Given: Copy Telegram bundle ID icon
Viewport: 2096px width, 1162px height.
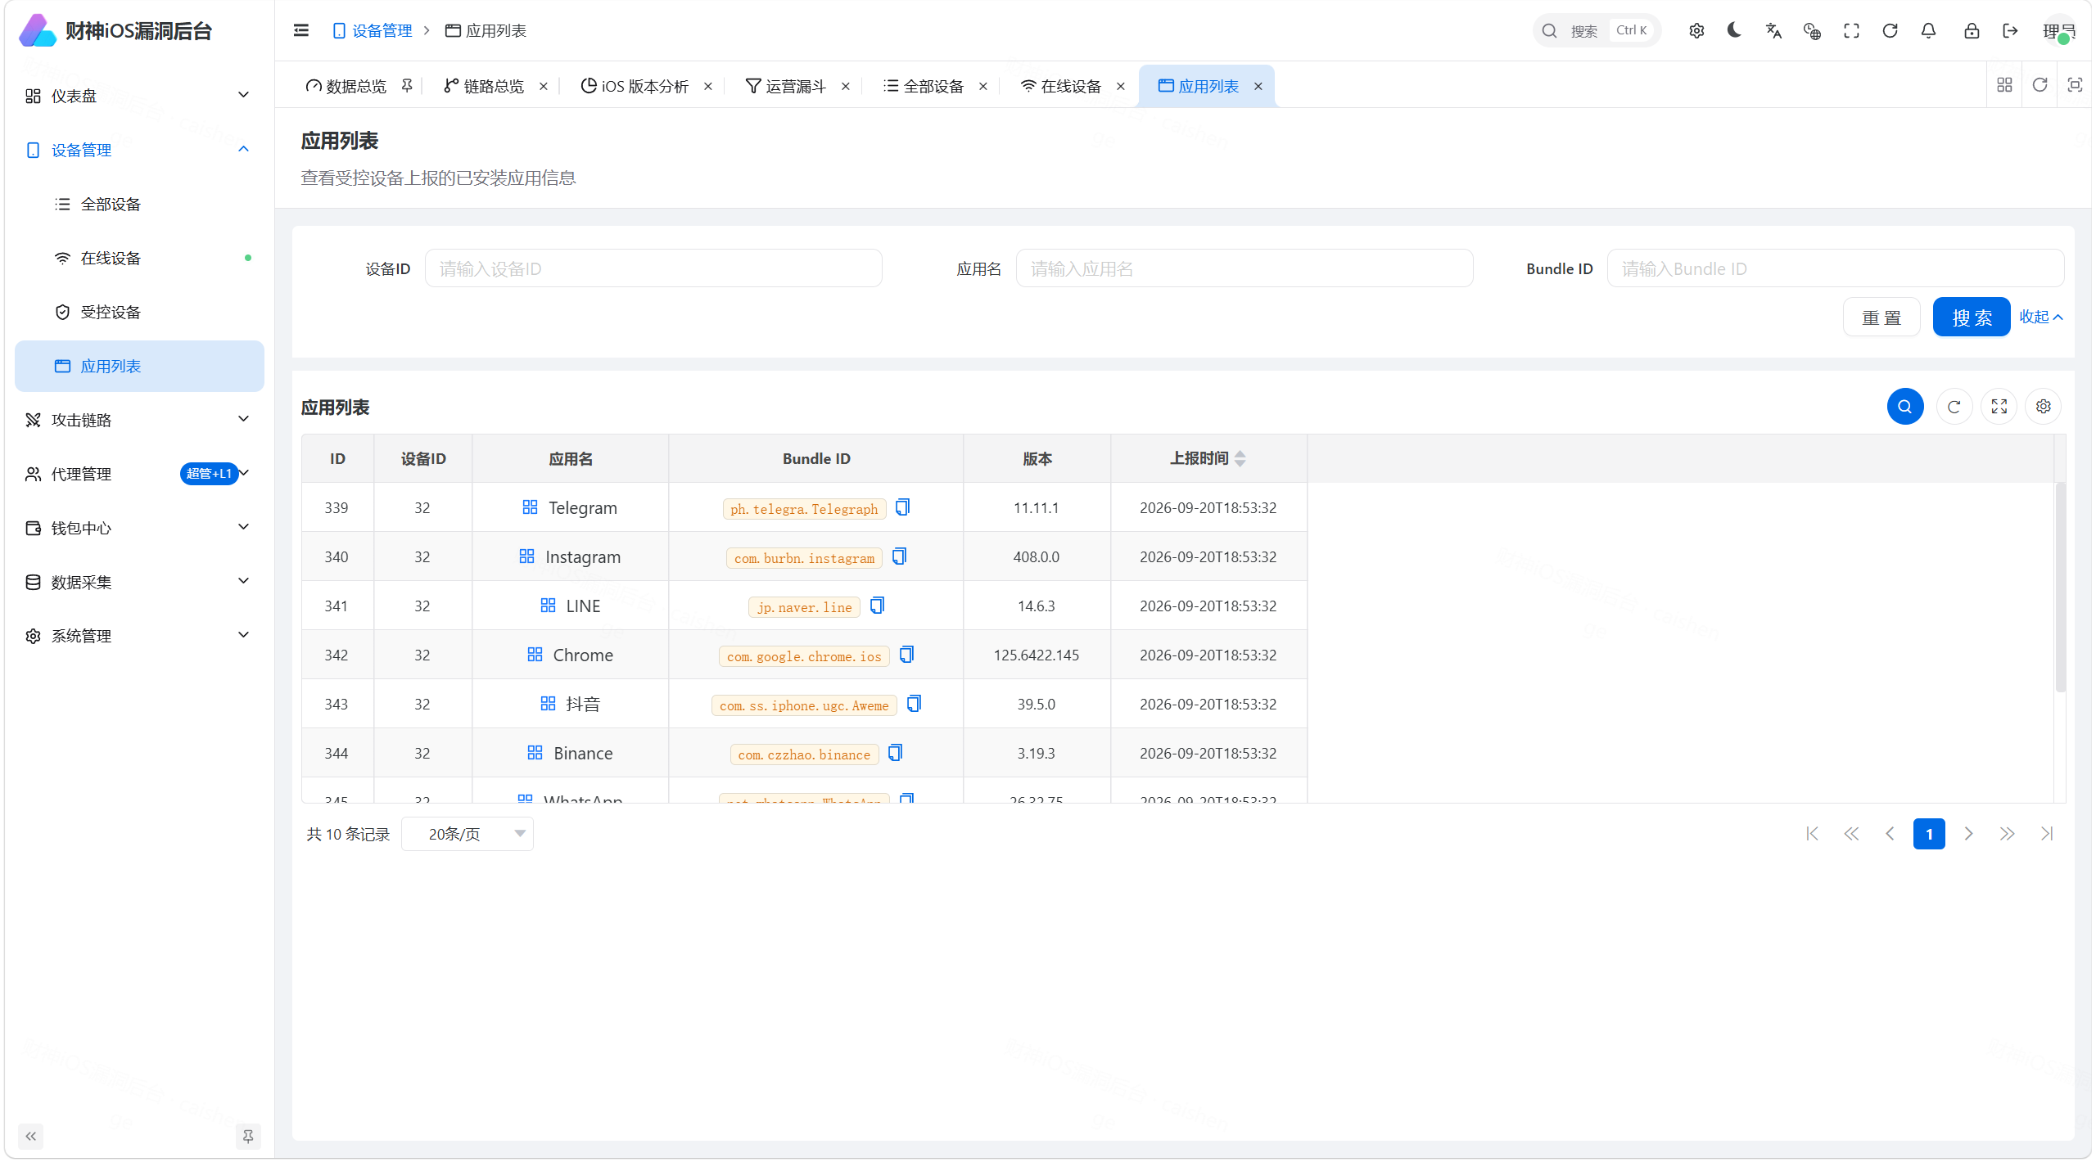Looking at the screenshot, I should (x=902, y=507).
